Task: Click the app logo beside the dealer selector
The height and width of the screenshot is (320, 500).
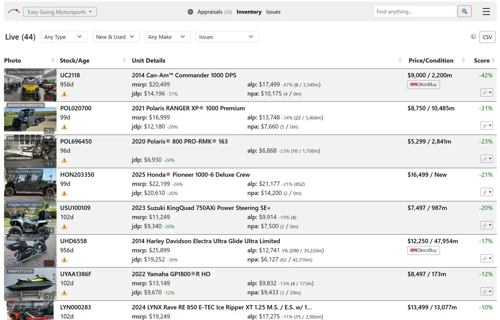Action: 14,11
